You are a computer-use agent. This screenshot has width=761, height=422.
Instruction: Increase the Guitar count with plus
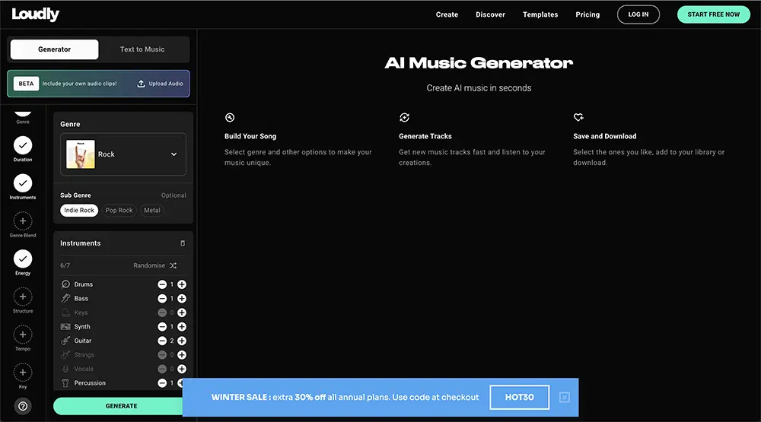tap(182, 341)
